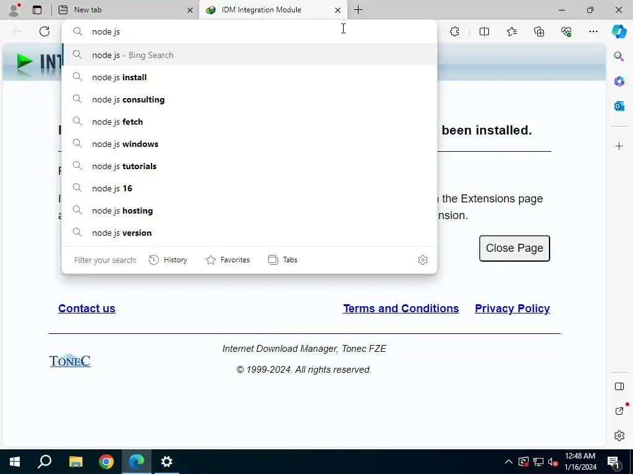Toggle split screen icon
Screen dimensions: 633x474
coord(484,31)
